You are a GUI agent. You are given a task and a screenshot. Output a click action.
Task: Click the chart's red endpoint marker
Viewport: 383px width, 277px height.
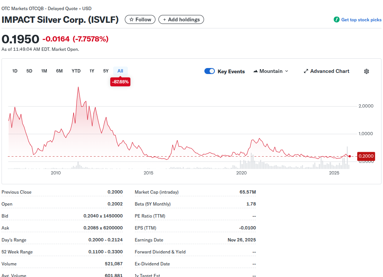tap(349, 156)
